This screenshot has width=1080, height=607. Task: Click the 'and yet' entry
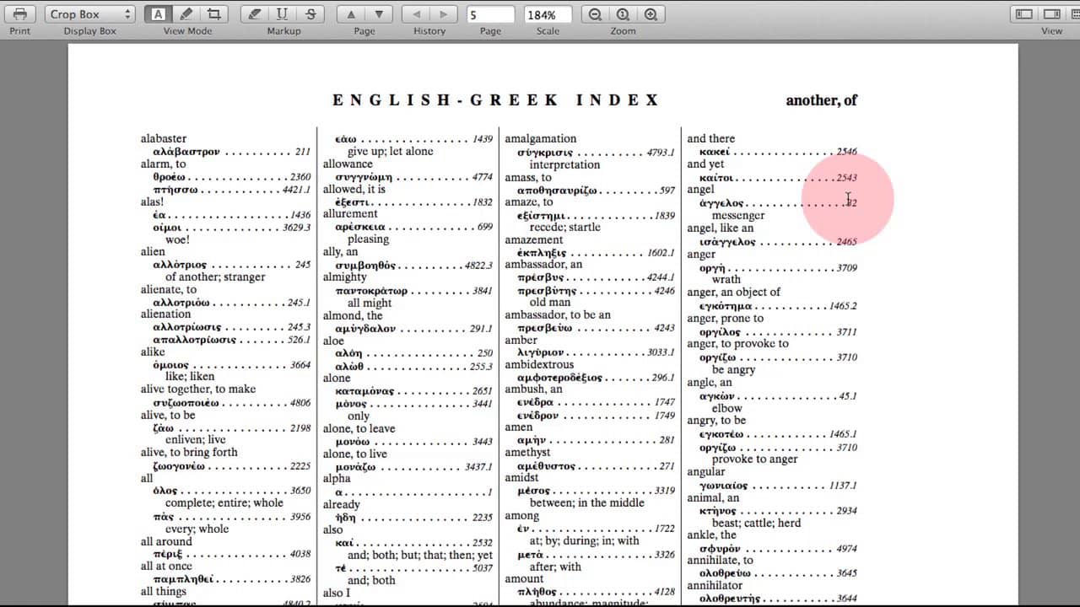coord(705,164)
